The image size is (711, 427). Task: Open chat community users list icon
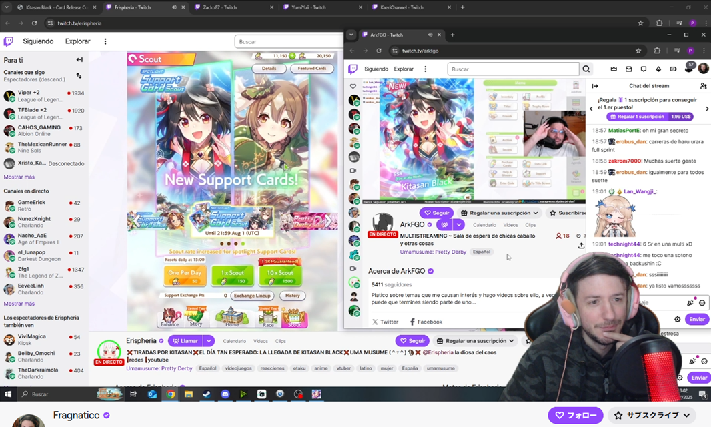(703, 86)
